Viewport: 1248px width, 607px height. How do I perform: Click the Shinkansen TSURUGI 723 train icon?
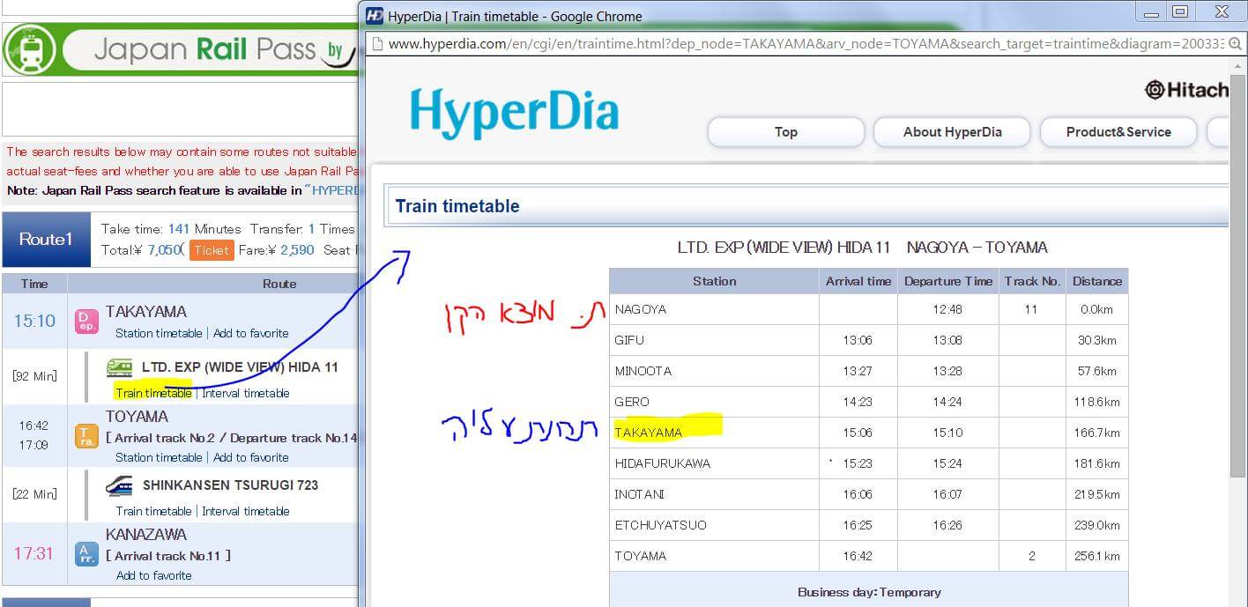[120, 485]
